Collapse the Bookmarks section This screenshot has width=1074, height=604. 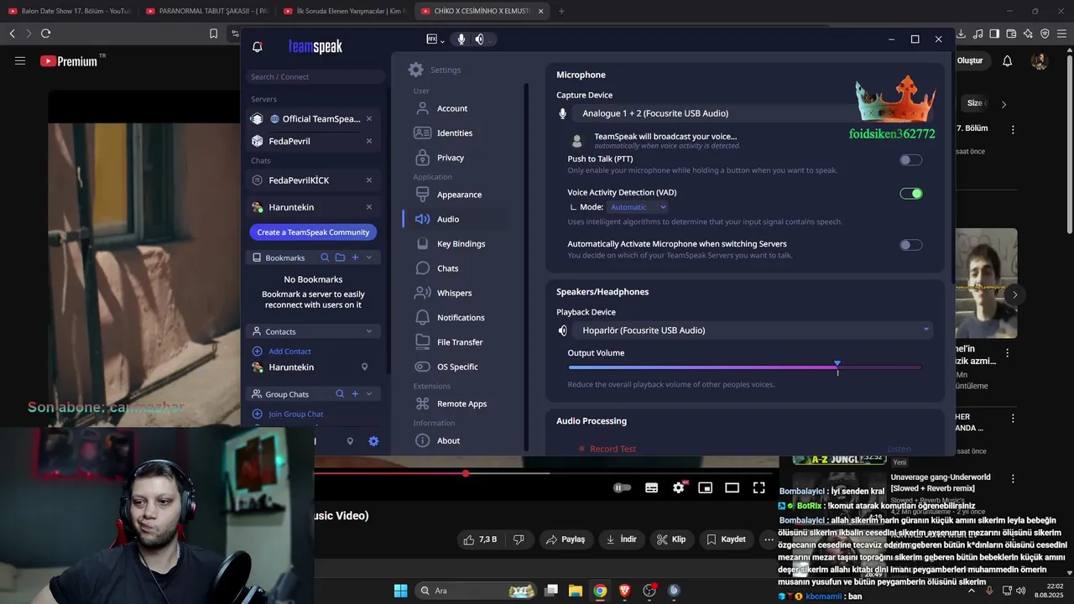tap(369, 258)
